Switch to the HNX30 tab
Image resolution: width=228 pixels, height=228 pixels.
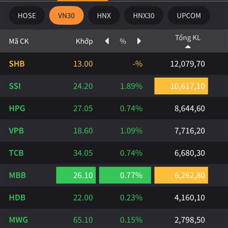pos(144,16)
